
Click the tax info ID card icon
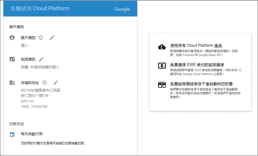12,59
